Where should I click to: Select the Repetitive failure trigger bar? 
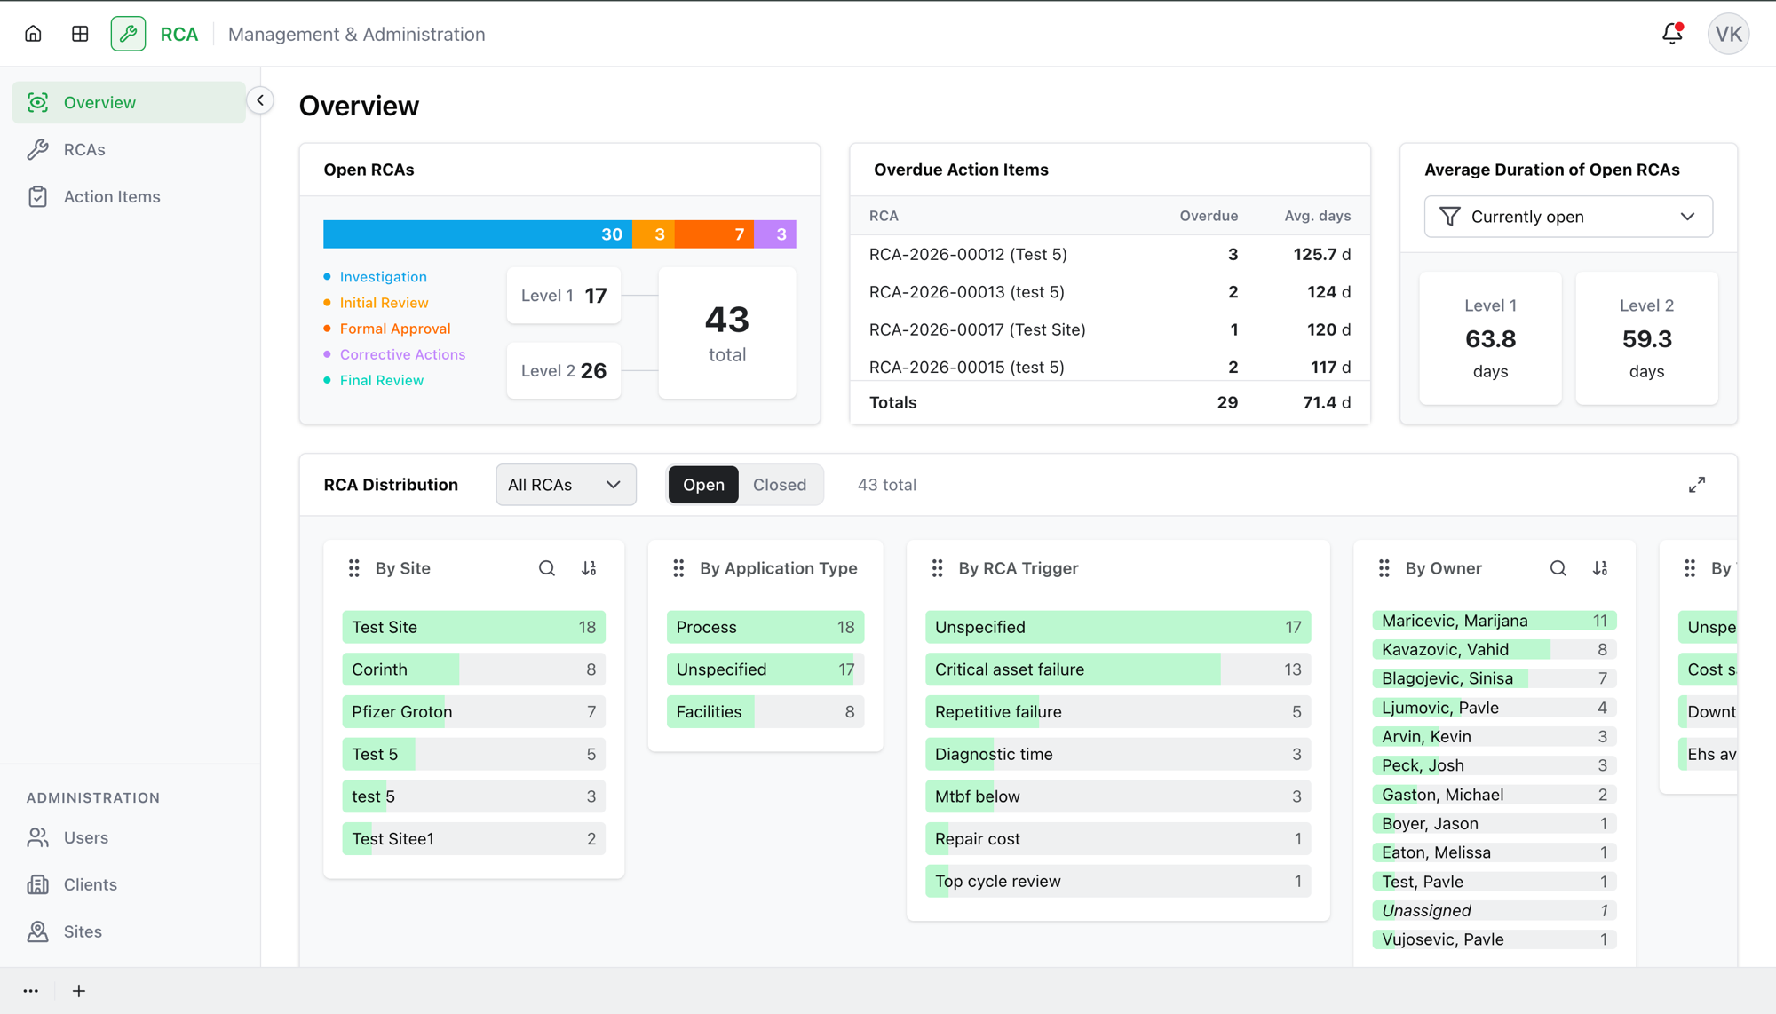(1117, 711)
